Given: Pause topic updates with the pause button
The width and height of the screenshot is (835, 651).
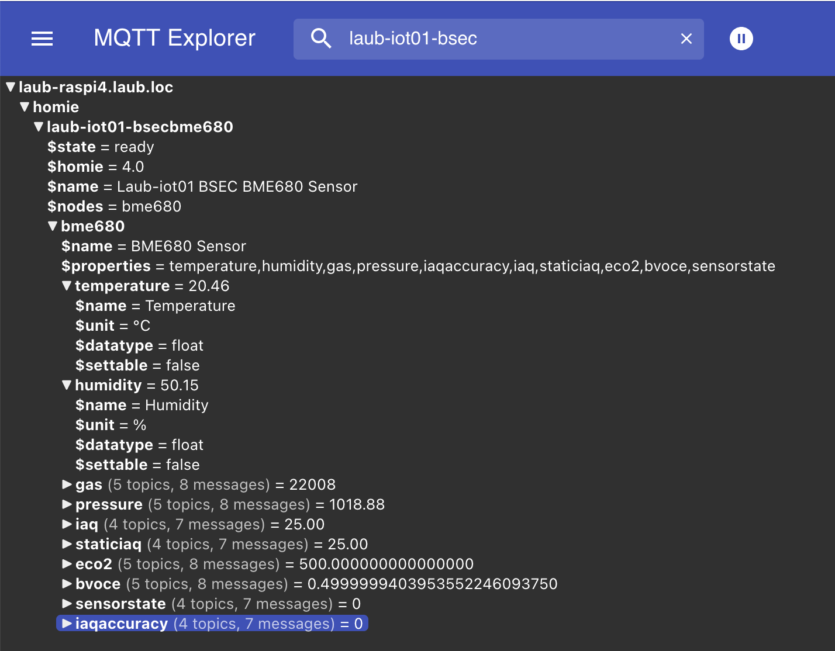Looking at the screenshot, I should pos(741,39).
